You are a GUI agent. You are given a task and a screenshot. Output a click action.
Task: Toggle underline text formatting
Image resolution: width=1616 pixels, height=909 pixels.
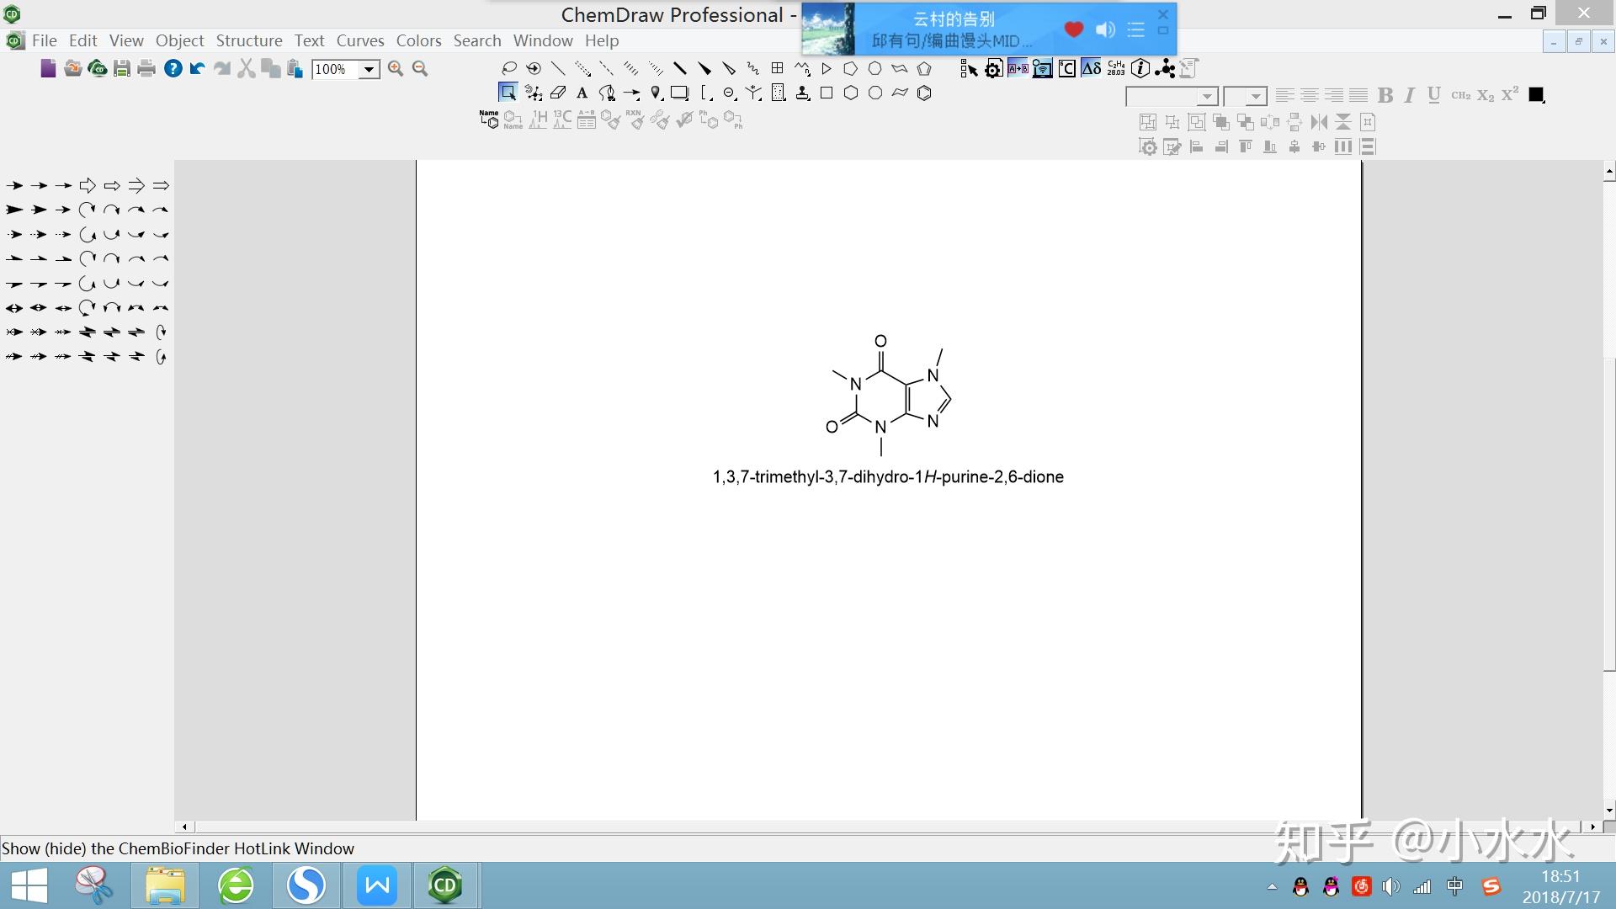[x=1433, y=95]
